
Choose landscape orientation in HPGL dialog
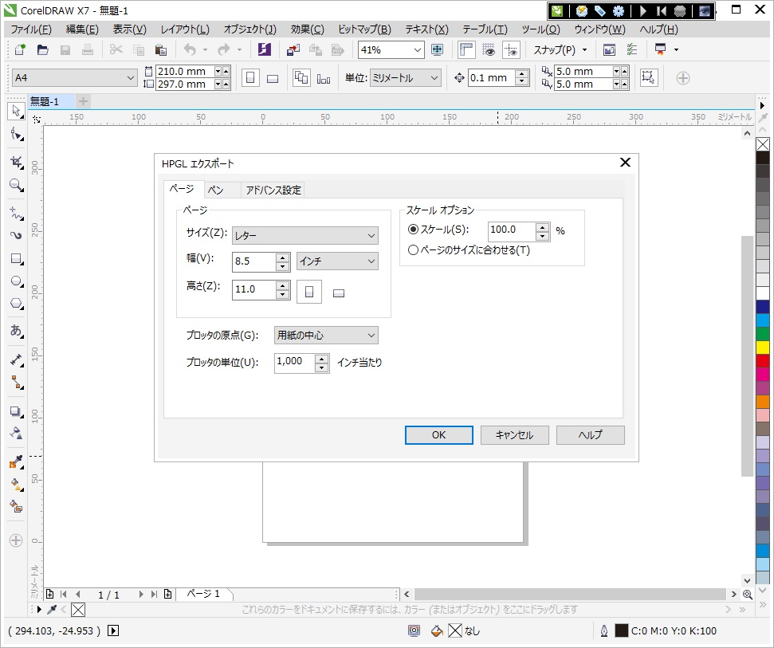pyautogui.click(x=339, y=293)
